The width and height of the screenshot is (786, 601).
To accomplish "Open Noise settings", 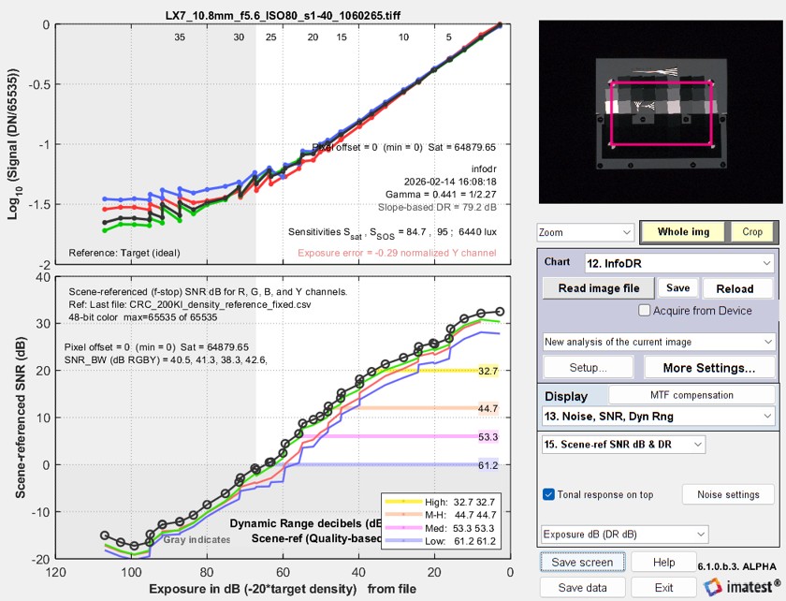I will click(728, 494).
